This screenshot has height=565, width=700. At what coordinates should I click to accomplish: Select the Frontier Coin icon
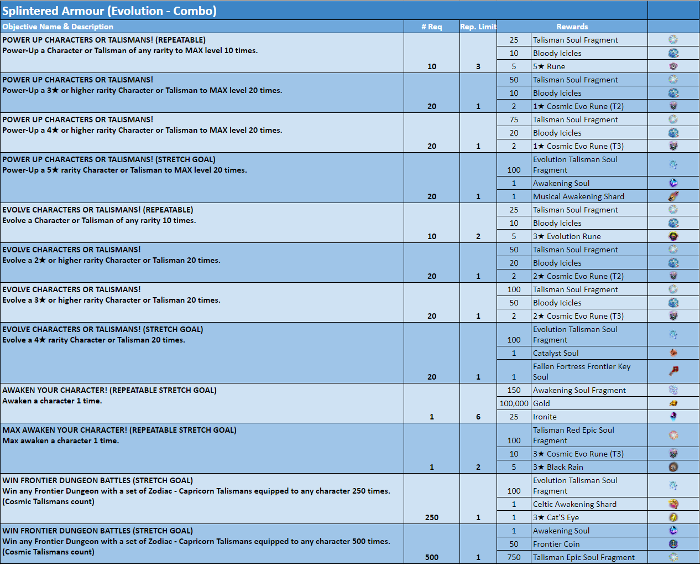pyautogui.click(x=673, y=544)
